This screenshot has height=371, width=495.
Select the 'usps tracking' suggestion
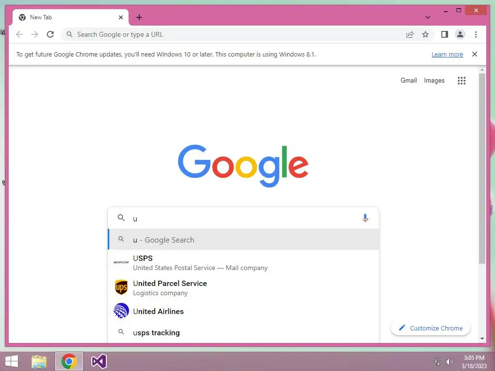pos(244,332)
